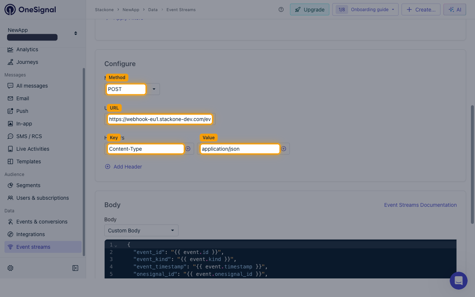The width and height of the screenshot is (475, 297).
Task: Click the Segments pie icon
Action: pos(10,185)
